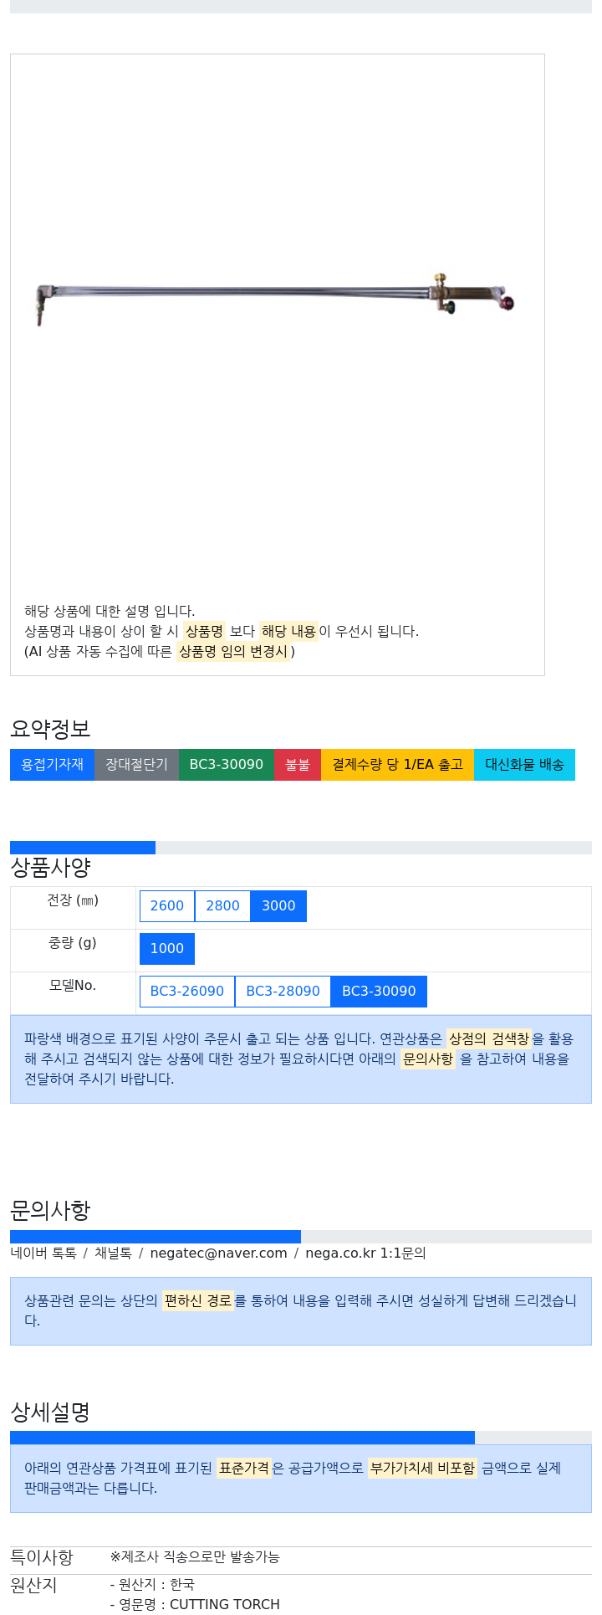Click the cyan 대신화물 배송 tag
The height and width of the screenshot is (1615, 602).
point(524,765)
